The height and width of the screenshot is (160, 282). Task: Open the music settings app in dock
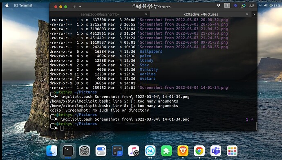[134, 151]
